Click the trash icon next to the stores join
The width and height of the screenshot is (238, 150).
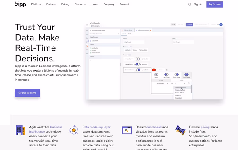[167, 70]
